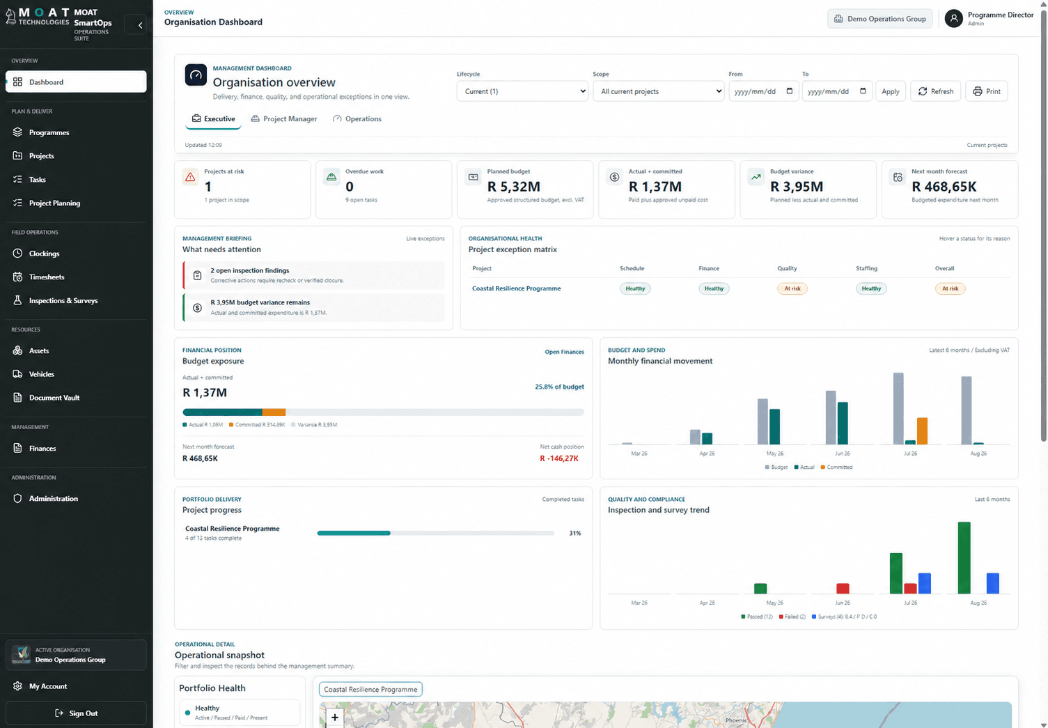Click the 'R -146,27K' net cash value
Viewport: 1048px width, 728px height.
point(559,458)
